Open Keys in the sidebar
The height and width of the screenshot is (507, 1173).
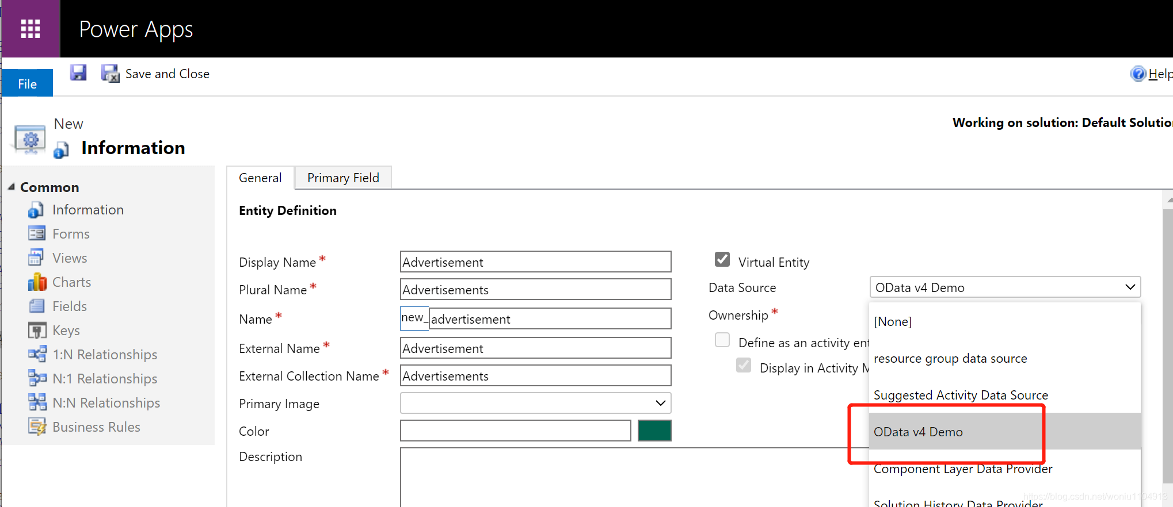[x=66, y=331]
